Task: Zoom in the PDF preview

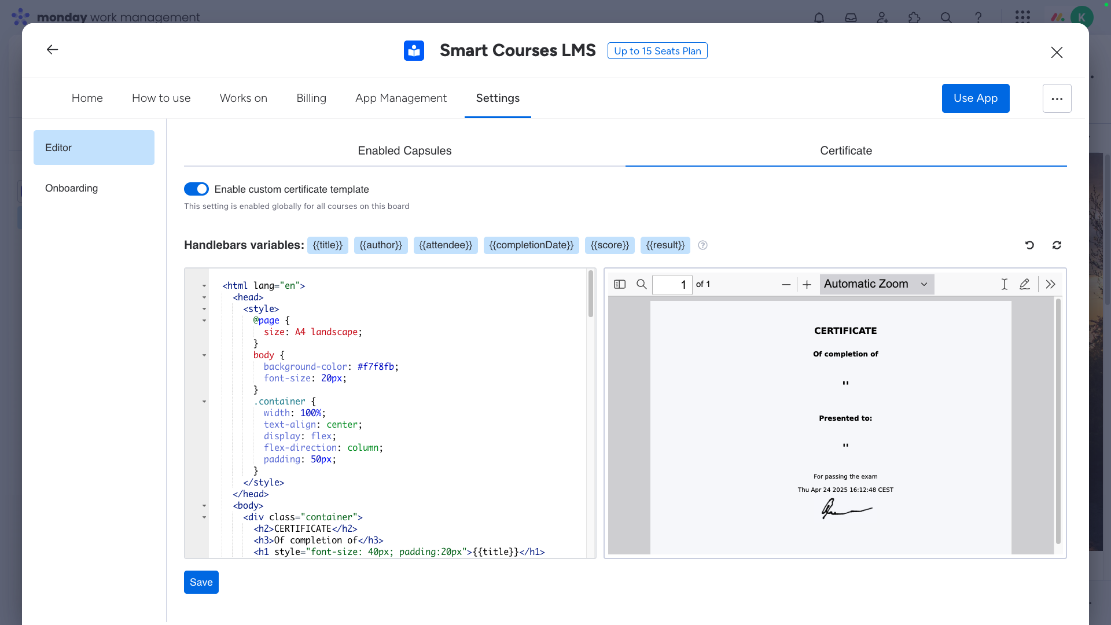Action: coord(807,284)
